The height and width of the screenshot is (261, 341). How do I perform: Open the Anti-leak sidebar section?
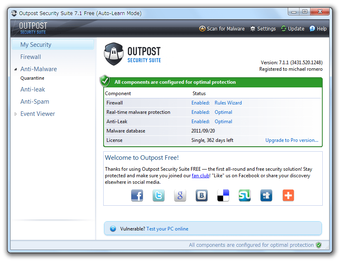[33, 89]
